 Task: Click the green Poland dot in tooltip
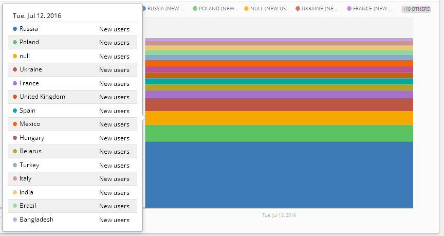coord(15,42)
